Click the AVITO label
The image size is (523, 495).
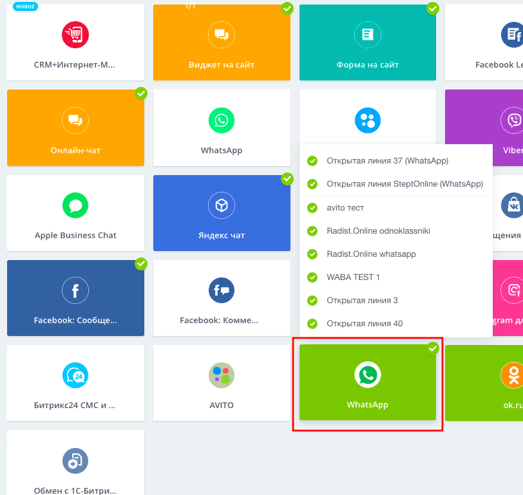tap(222, 406)
